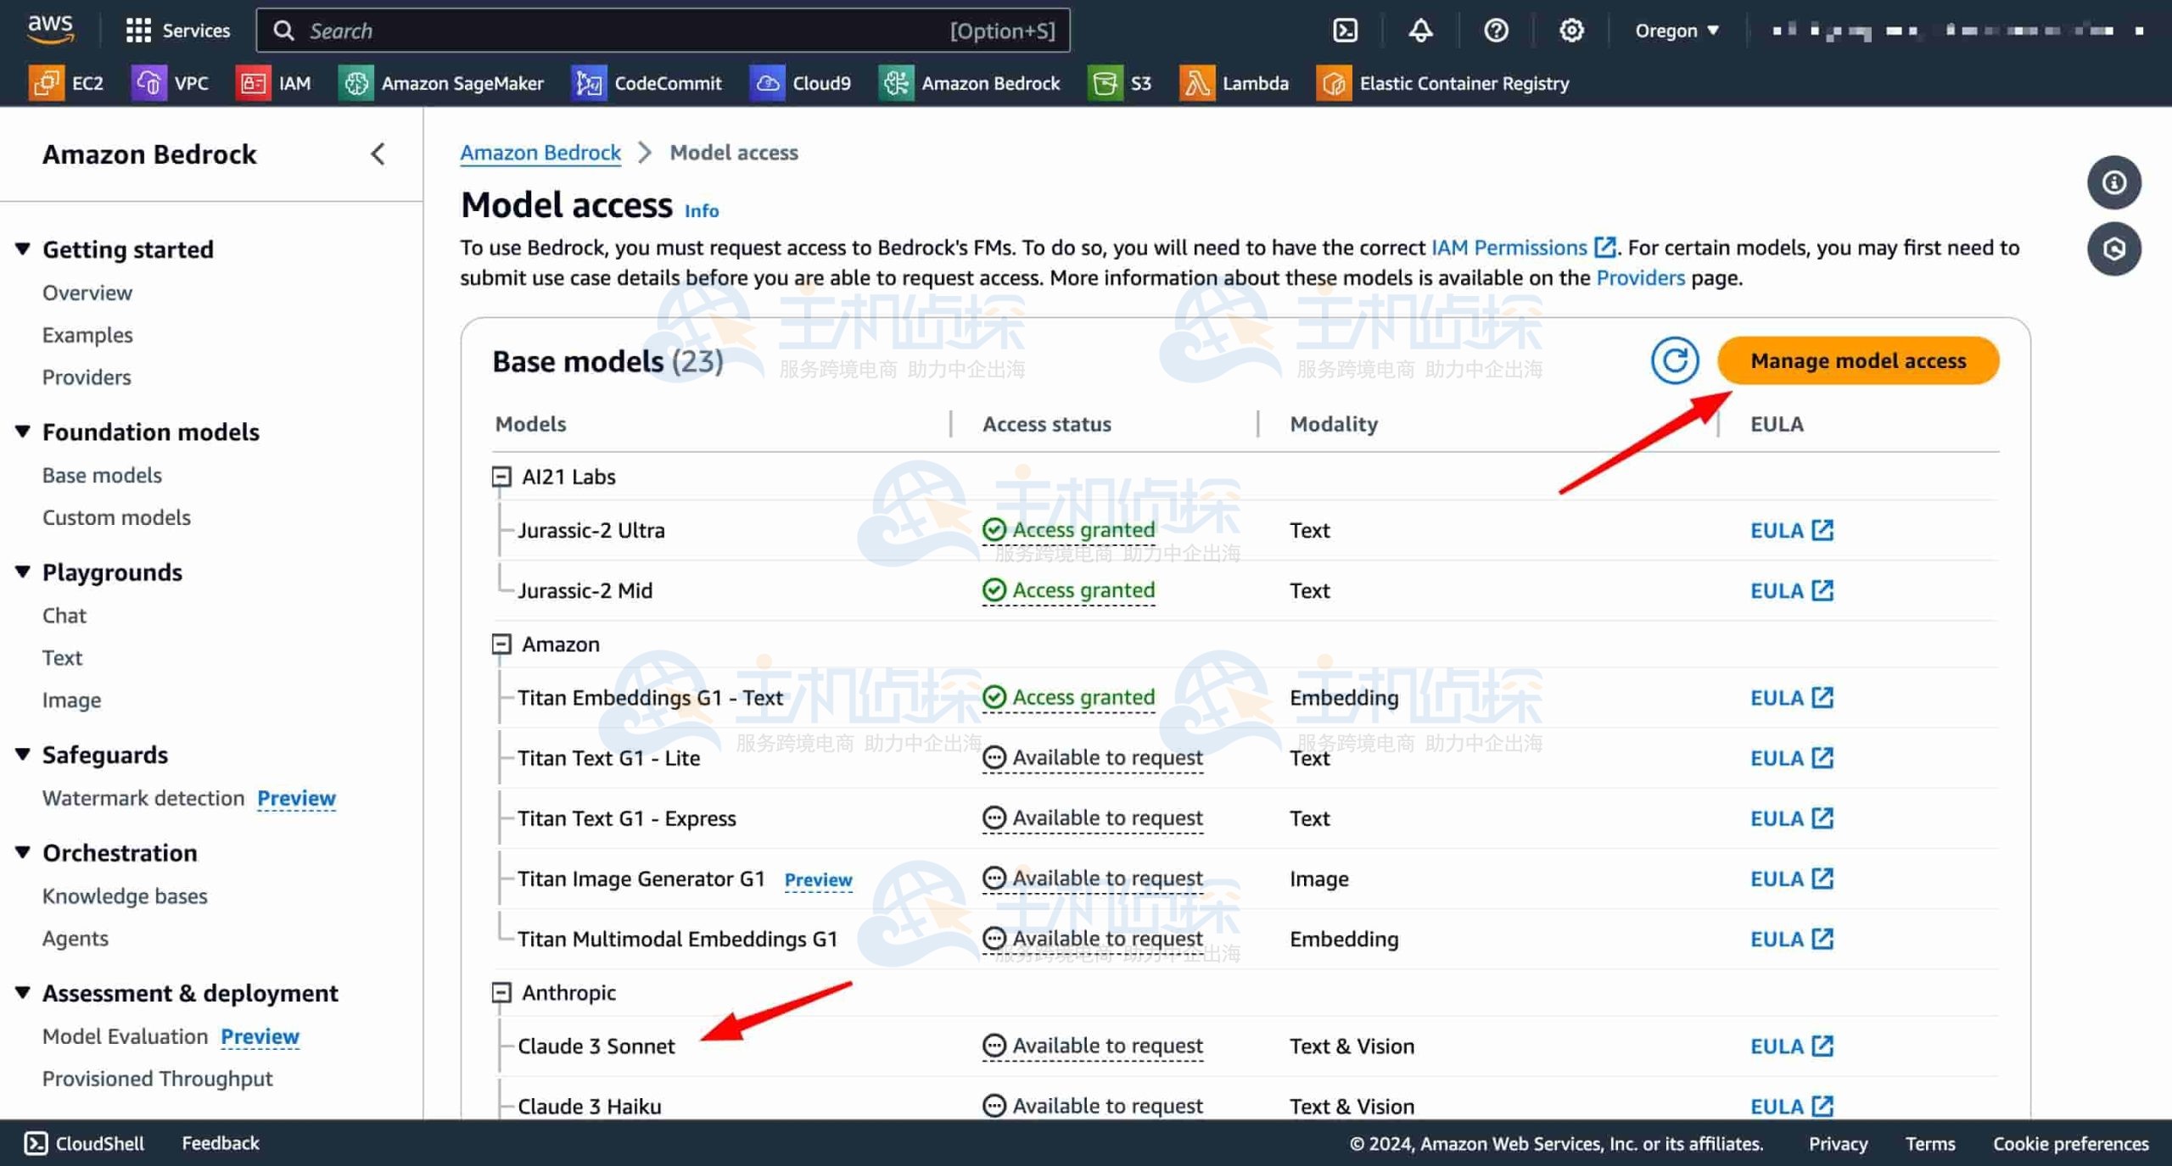Collapse the Foundation models sidebar section
The width and height of the screenshot is (2172, 1166).
(23, 432)
